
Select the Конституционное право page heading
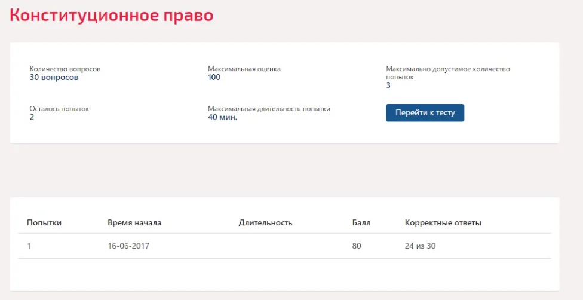click(112, 16)
